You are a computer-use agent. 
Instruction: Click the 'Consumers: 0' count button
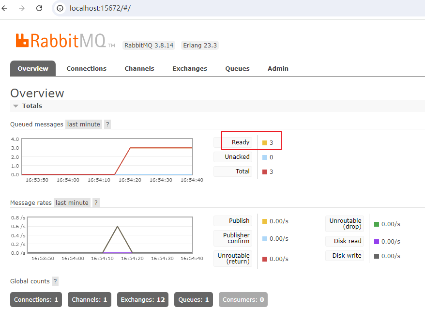click(x=243, y=300)
